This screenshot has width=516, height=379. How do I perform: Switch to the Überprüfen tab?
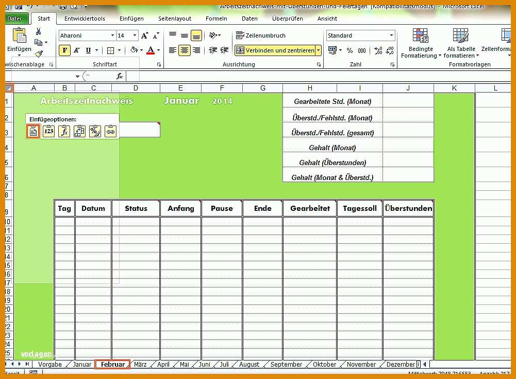click(x=287, y=19)
